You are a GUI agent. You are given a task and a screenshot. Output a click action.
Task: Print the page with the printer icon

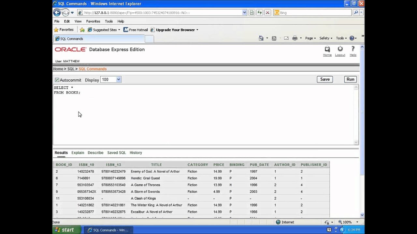[295, 38]
